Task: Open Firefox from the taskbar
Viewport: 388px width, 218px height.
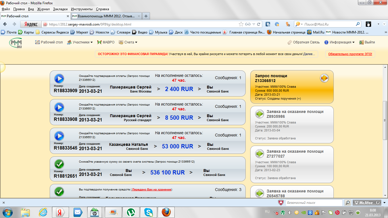Action: point(166,212)
